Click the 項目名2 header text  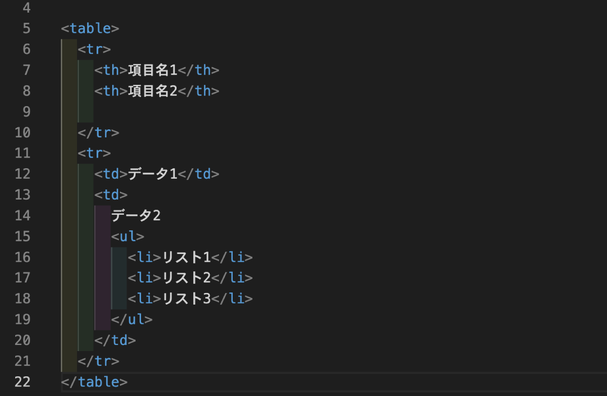(x=153, y=91)
